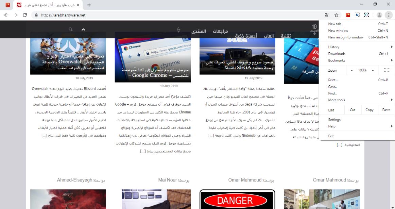
Task: Increase zoom with the plus button
Action: (373, 70)
